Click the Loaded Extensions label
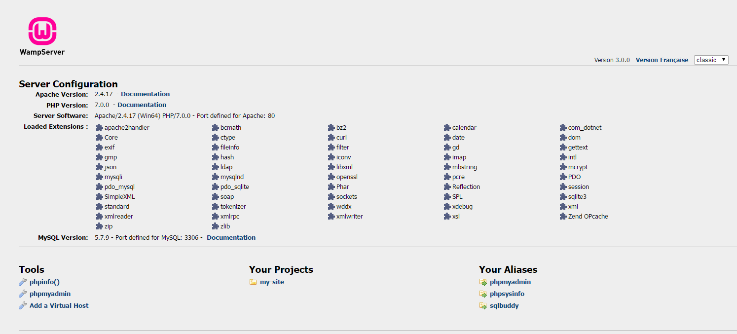 [x=56, y=127]
